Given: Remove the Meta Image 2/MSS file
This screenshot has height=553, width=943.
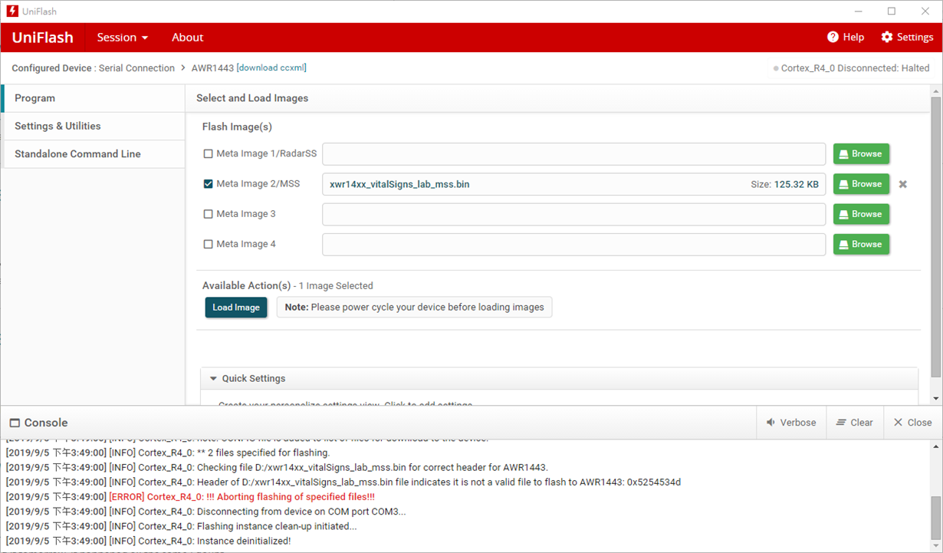Looking at the screenshot, I should 903,184.
